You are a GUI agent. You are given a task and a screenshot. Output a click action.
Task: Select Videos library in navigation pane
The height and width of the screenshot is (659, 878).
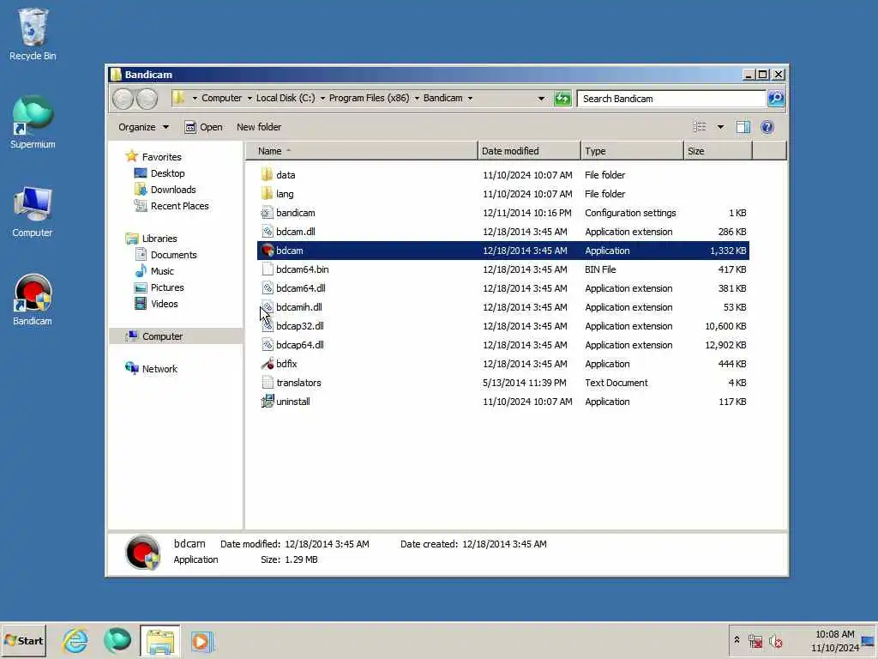click(164, 303)
